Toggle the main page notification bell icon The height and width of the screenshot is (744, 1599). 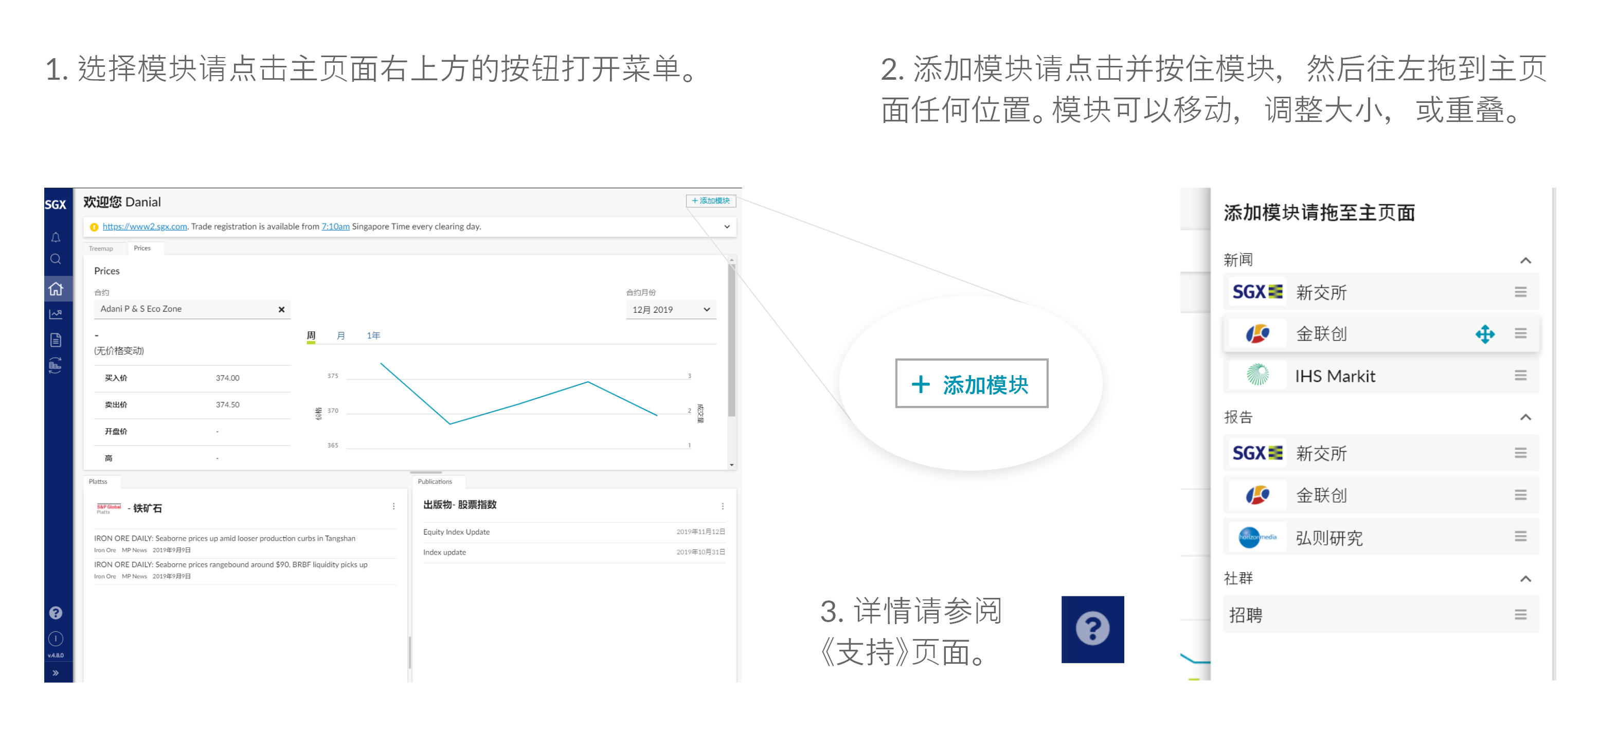coord(57,237)
